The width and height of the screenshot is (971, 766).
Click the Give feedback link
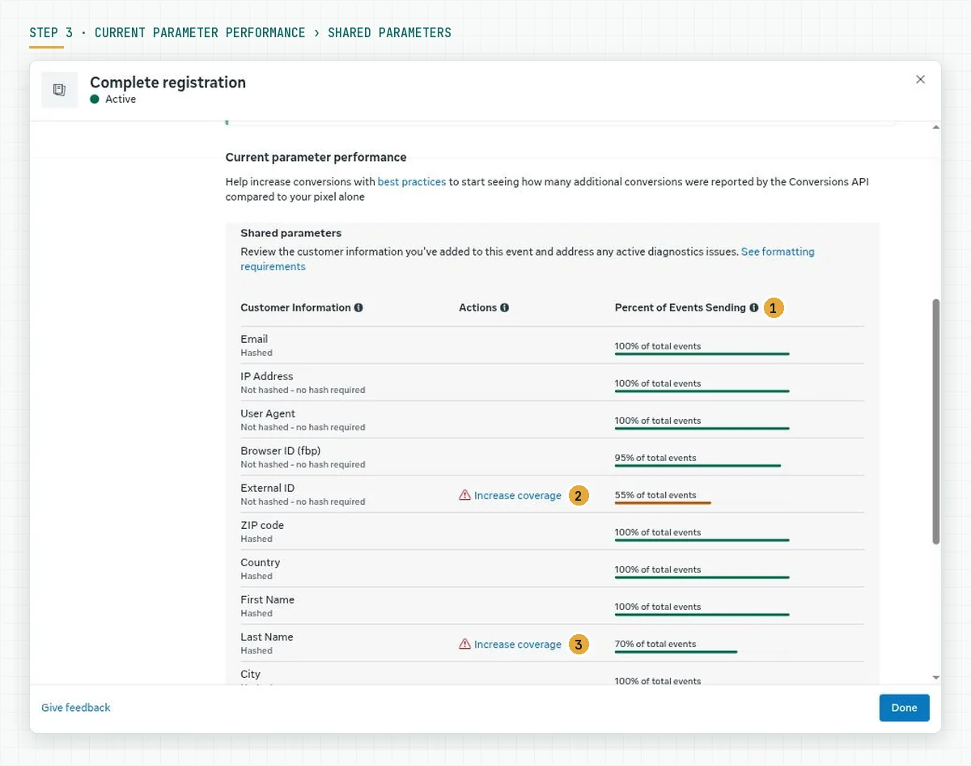(76, 708)
